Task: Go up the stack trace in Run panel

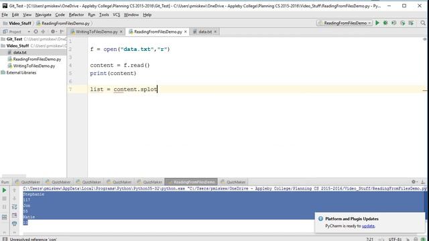Action: pos(14,190)
